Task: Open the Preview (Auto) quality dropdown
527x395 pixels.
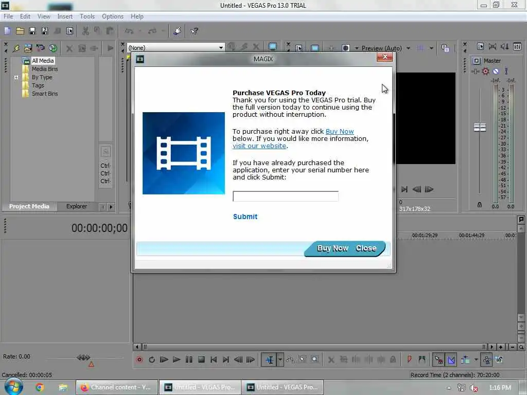Action: [x=408, y=48]
